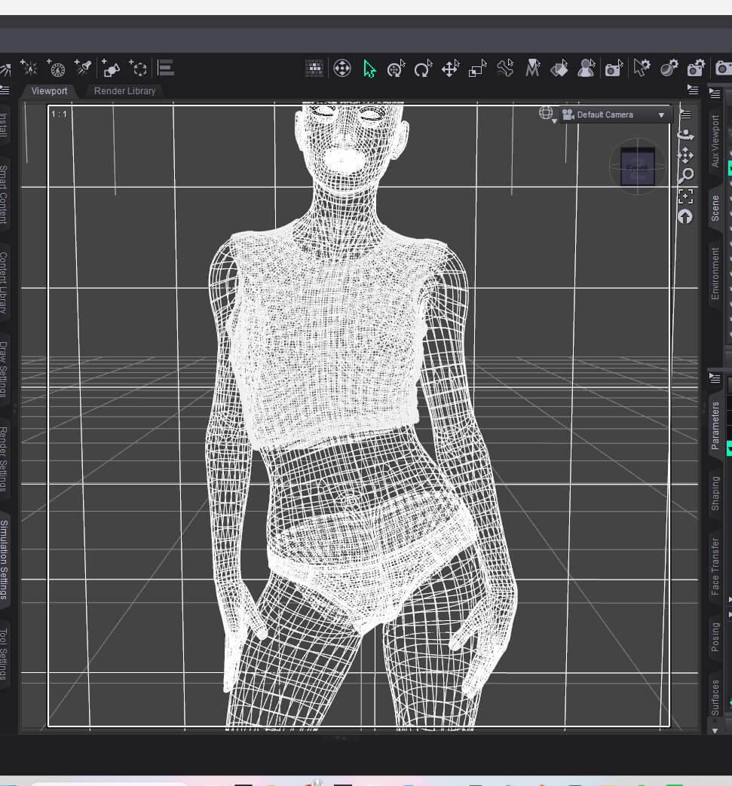Open the Posing side tab

(x=715, y=637)
